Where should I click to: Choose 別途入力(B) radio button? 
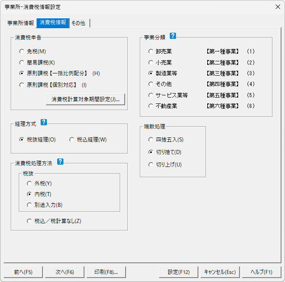point(30,205)
